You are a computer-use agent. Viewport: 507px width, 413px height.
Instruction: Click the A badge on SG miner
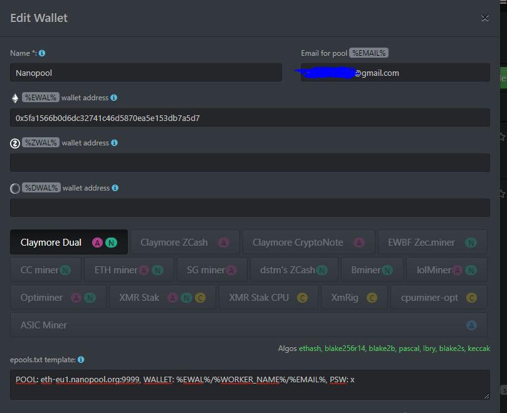point(231,270)
